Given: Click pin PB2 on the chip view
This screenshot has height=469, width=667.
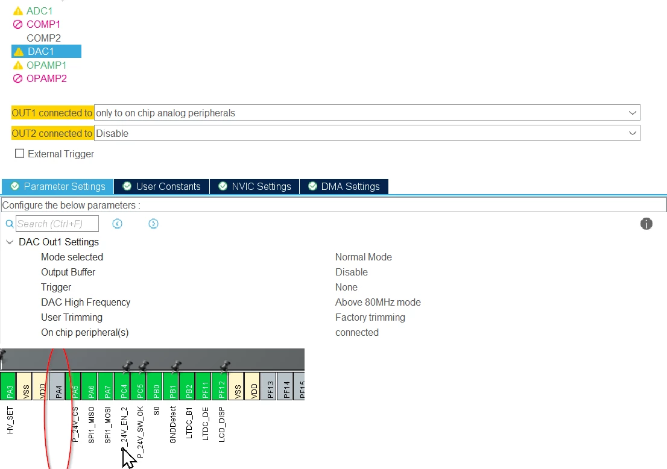Looking at the screenshot, I should click(187, 386).
